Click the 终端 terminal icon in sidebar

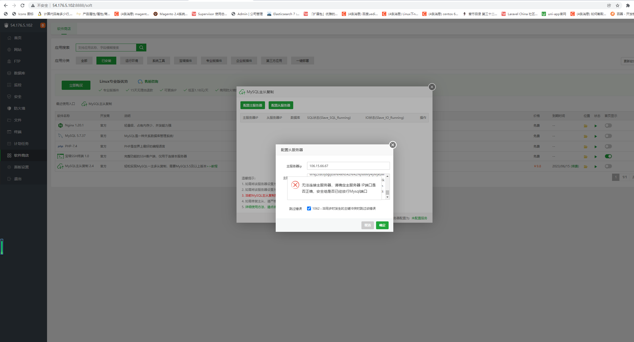[x=9, y=132]
